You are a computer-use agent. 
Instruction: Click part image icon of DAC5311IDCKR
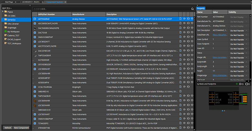35,51
